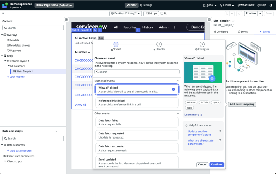
Task: Click the redo arrow in the toolbar
Action: click(x=239, y=13)
